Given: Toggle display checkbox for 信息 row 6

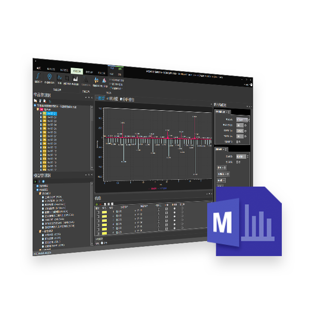Looking at the screenshot, I should (98, 233).
